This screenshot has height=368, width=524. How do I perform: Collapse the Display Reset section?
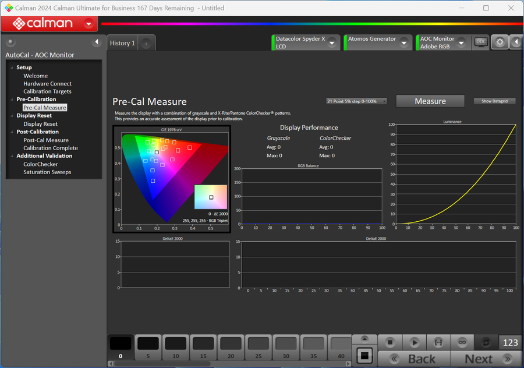tap(12, 116)
